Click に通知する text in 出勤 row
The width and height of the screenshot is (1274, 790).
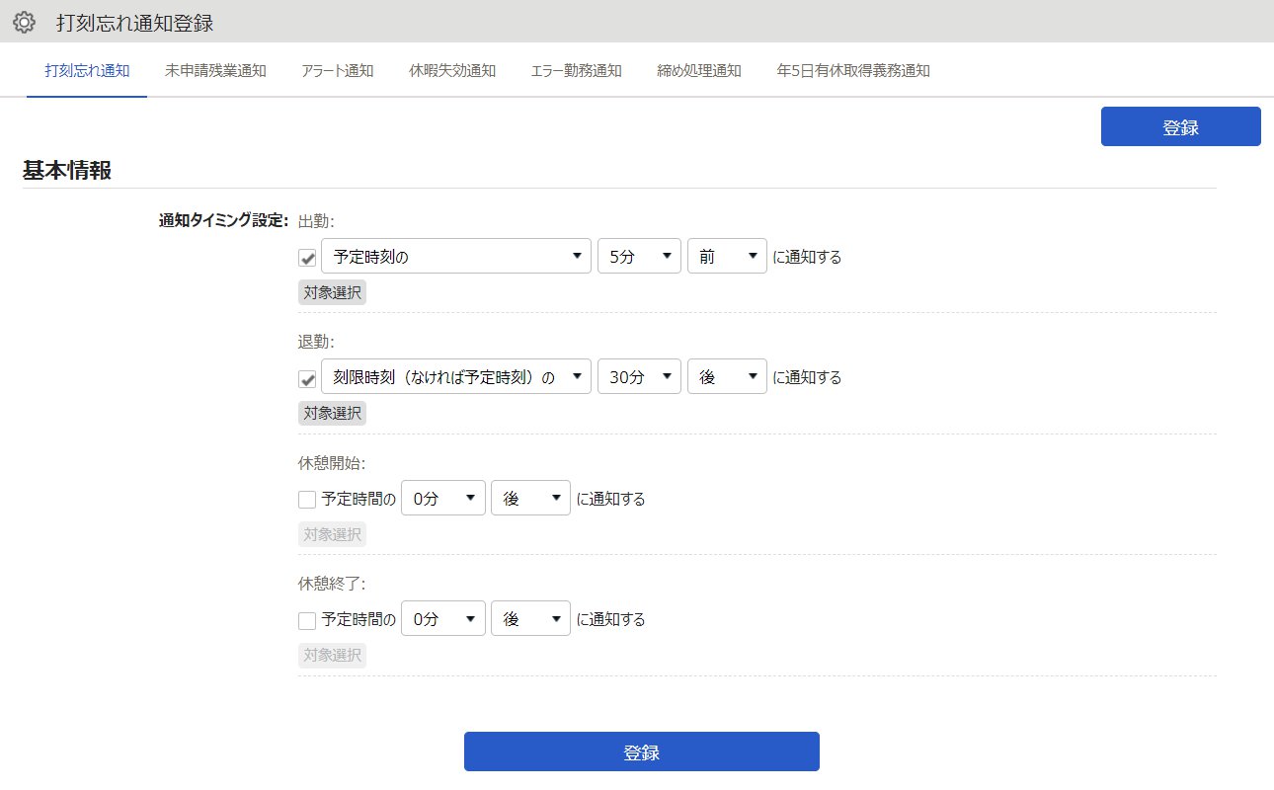(807, 257)
